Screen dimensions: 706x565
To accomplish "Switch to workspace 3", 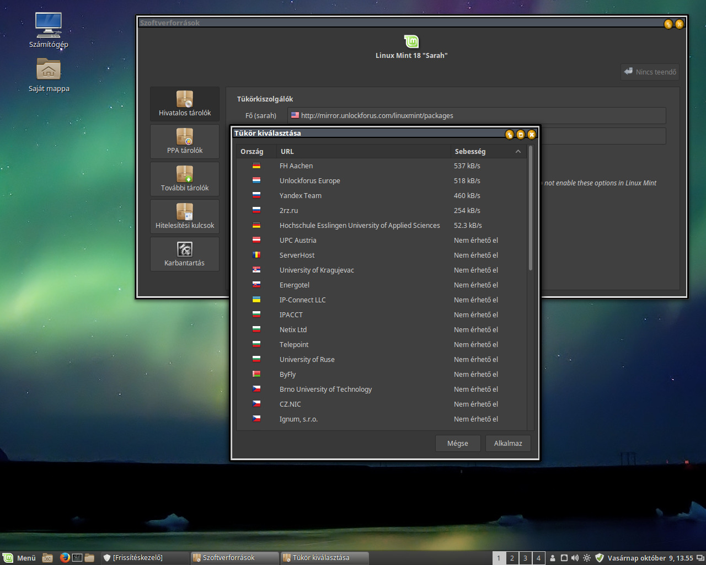I will coord(525,558).
